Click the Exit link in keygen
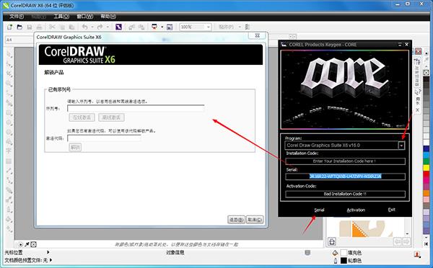This screenshot has width=433, height=268. [392, 210]
